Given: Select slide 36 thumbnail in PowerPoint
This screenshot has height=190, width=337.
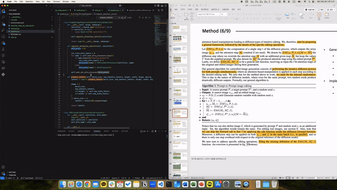Looking at the screenshot, I should click(180, 124).
